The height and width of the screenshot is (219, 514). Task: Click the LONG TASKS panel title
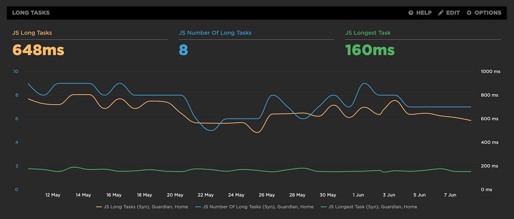pyautogui.click(x=31, y=13)
